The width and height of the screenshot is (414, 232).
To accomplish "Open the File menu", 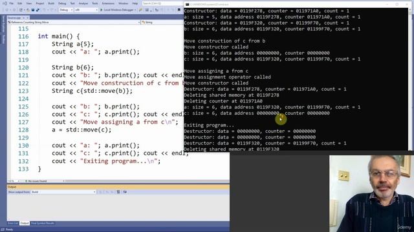I will pyautogui.click(x=12, y=3).
